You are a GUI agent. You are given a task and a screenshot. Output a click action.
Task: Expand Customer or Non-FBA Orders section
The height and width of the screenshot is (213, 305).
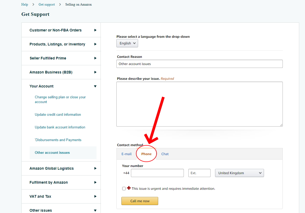[95, 30]
